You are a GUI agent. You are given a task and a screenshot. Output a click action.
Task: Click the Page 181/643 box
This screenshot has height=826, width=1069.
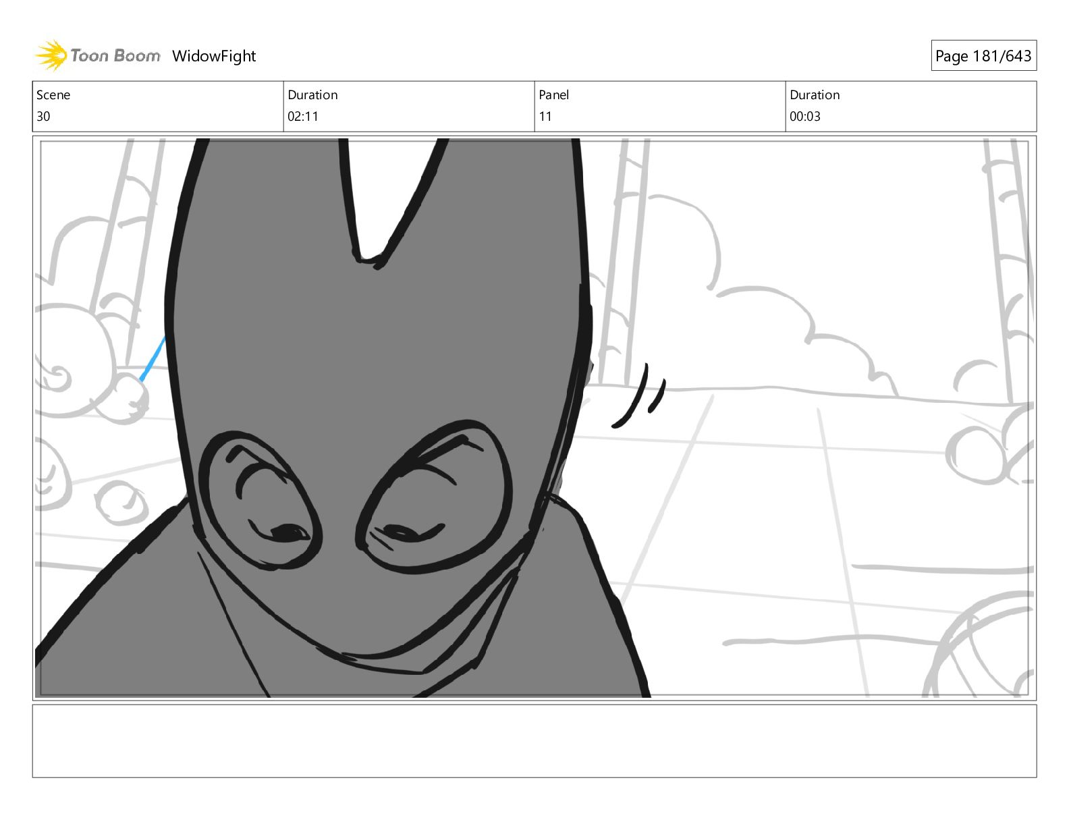tap(983, 56)
